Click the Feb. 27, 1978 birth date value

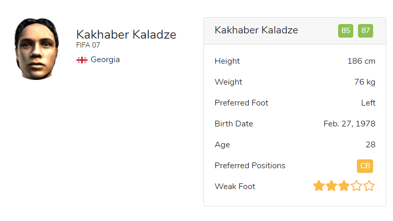point(349,124)
